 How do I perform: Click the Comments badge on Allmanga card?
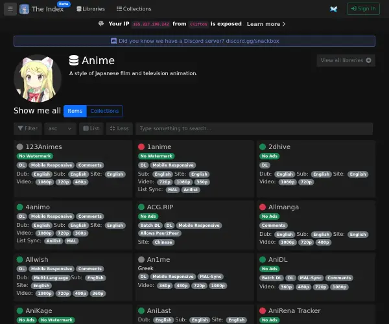pos(274,226)
